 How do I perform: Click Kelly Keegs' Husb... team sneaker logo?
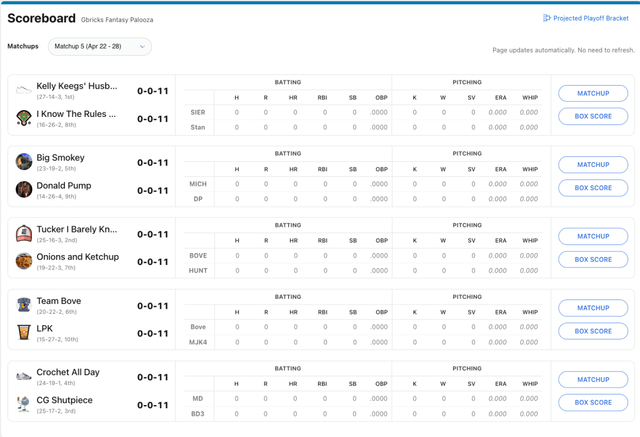[24, 90]
